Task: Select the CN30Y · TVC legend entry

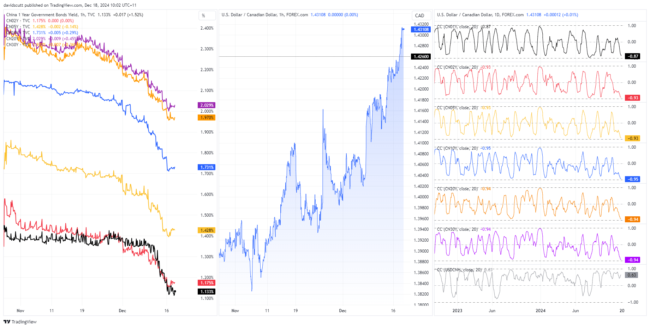Action: click(x=18, y=45)
